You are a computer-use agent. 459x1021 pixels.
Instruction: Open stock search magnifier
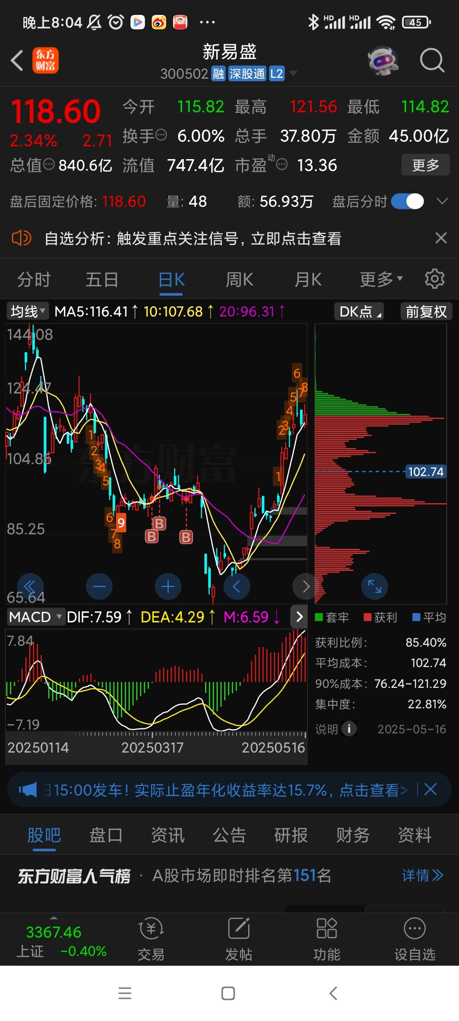[432, 60]
